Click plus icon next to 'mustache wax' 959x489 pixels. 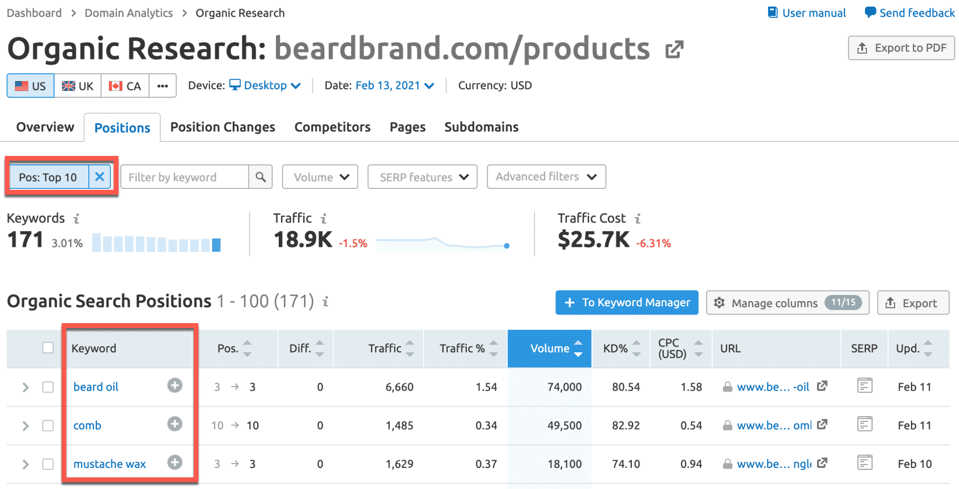pos(175,463)
